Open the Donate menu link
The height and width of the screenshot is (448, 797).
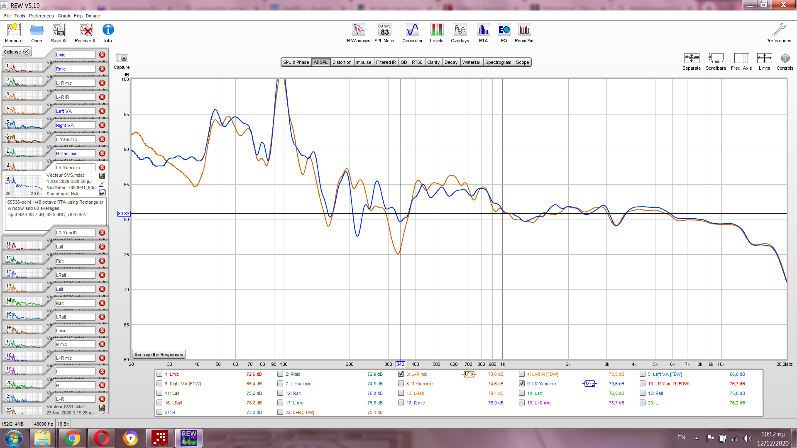[x=93, y=16]
